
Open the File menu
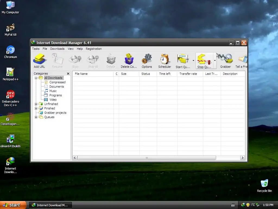tap(45, 49)
